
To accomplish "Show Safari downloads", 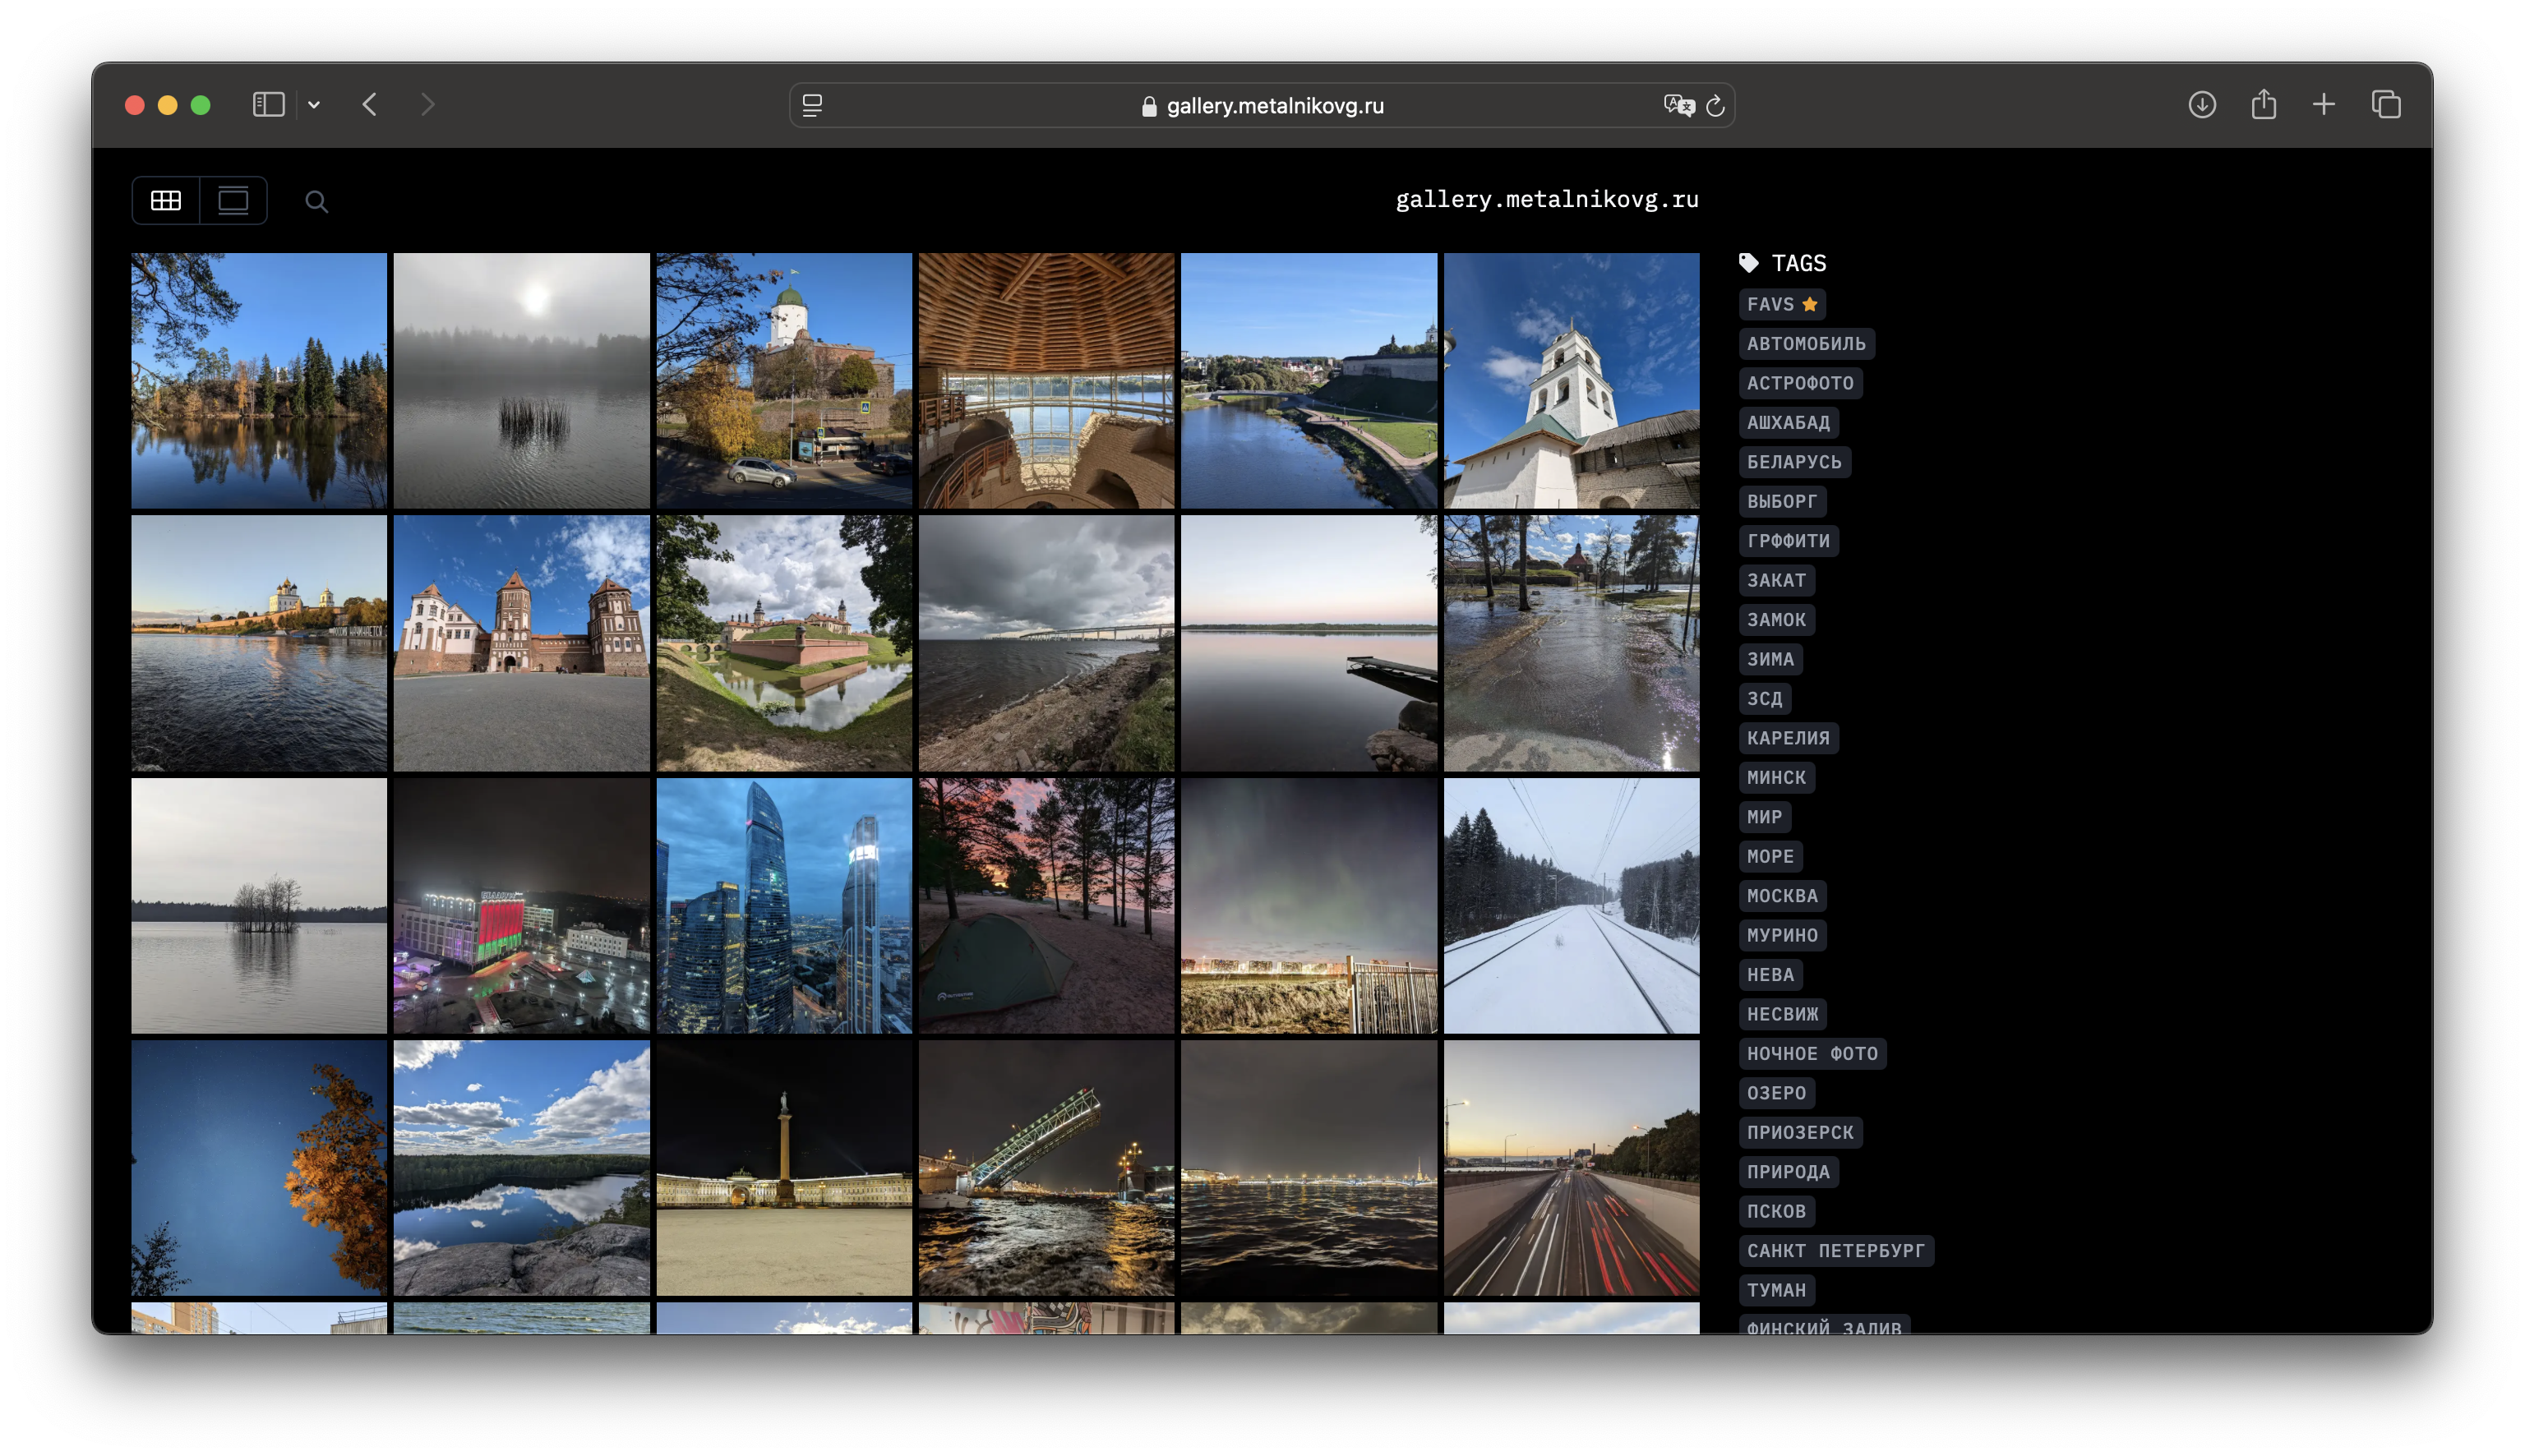I will click(x=2201, y=105).
